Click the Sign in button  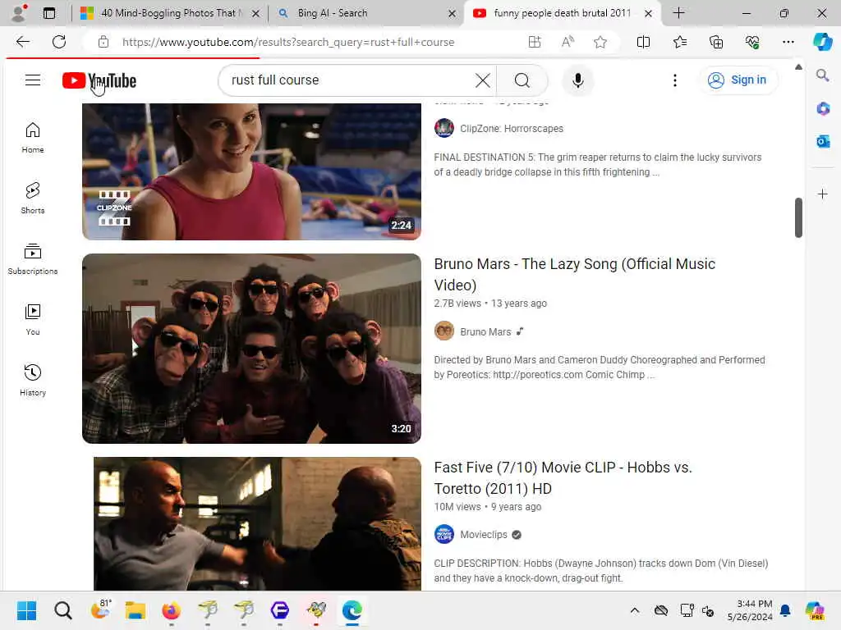point(738,80)
